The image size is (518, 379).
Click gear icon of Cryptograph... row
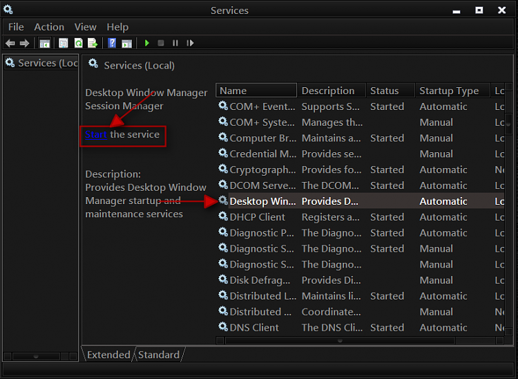coord(223,169)
